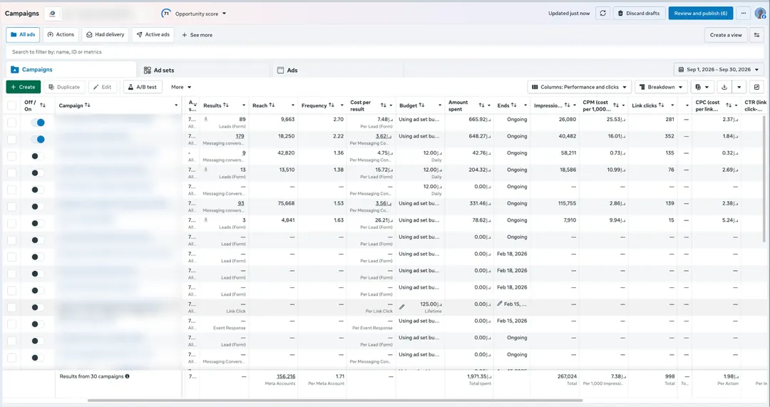Expand the More dropdown in toolbar

point(180,87)
